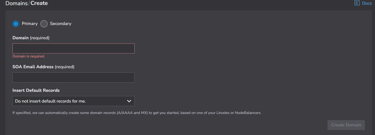Submit with the Create Domain button
This screenshot has width=375, height=135.
[346, 125]
